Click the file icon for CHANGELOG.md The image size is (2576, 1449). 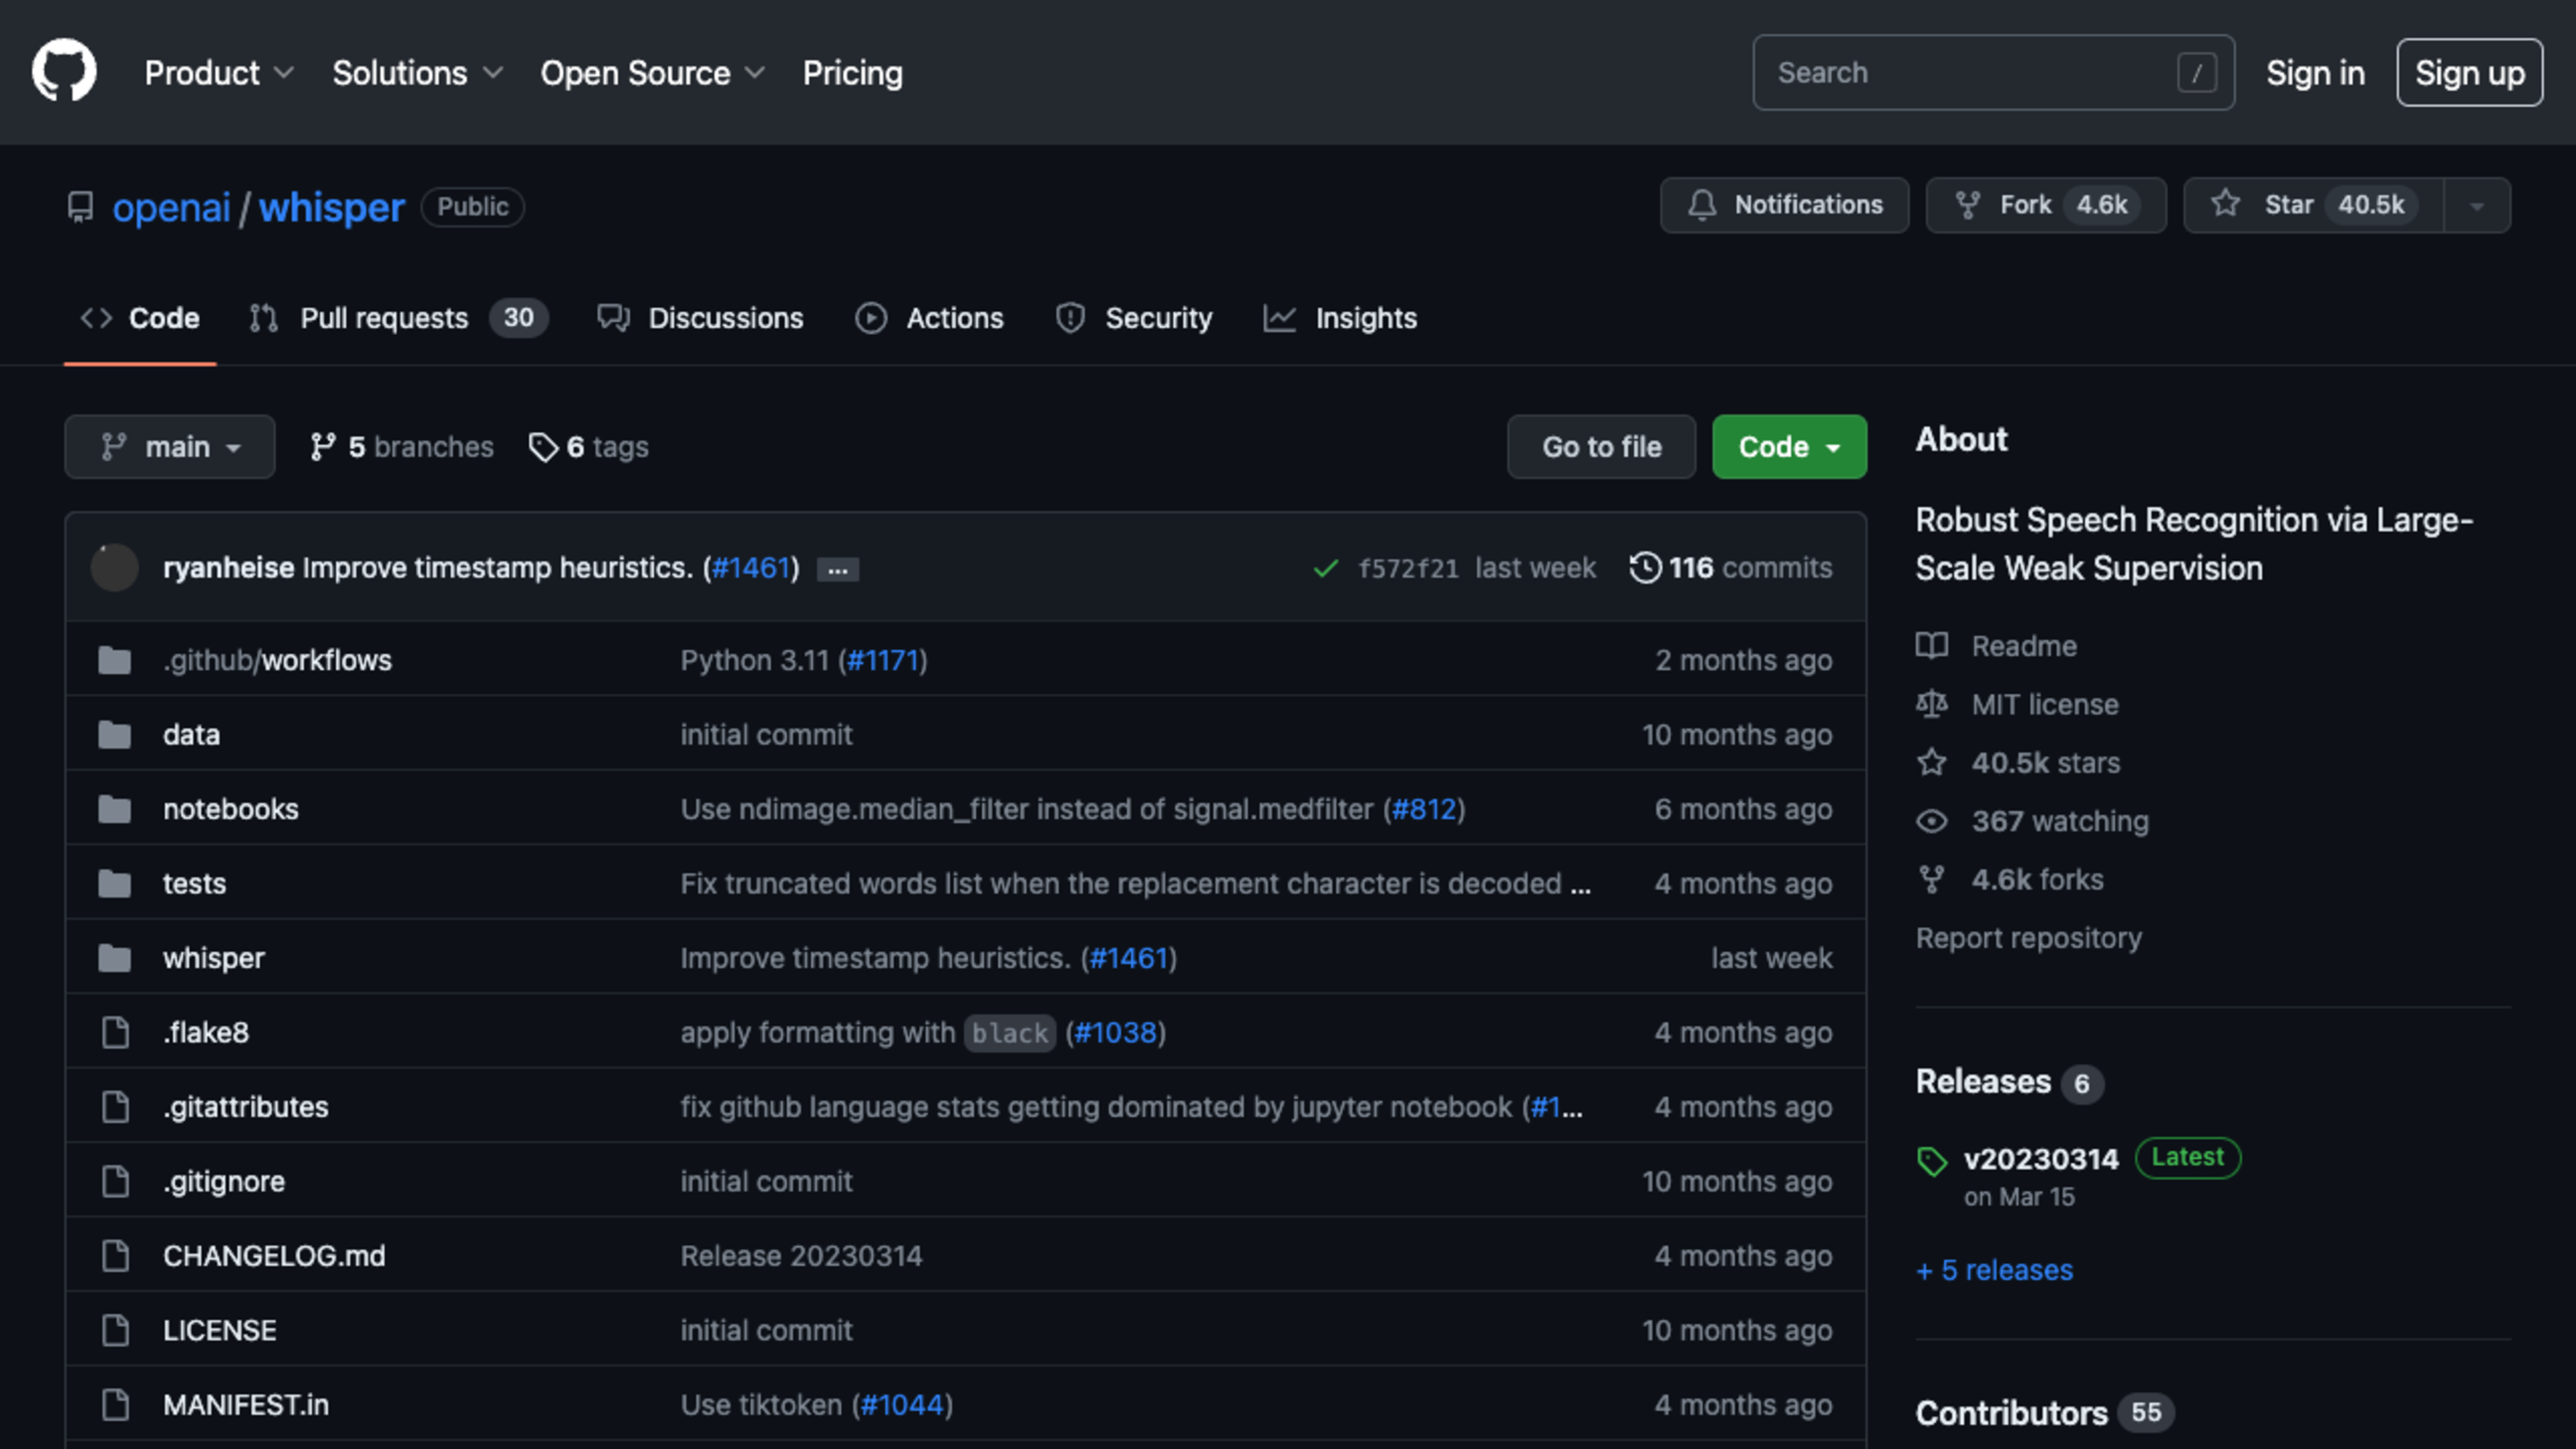116,1256
